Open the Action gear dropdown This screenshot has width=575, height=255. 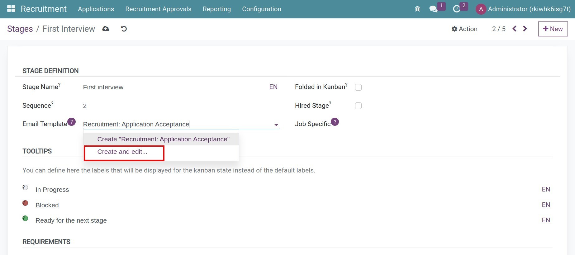[x=464, y=29]
